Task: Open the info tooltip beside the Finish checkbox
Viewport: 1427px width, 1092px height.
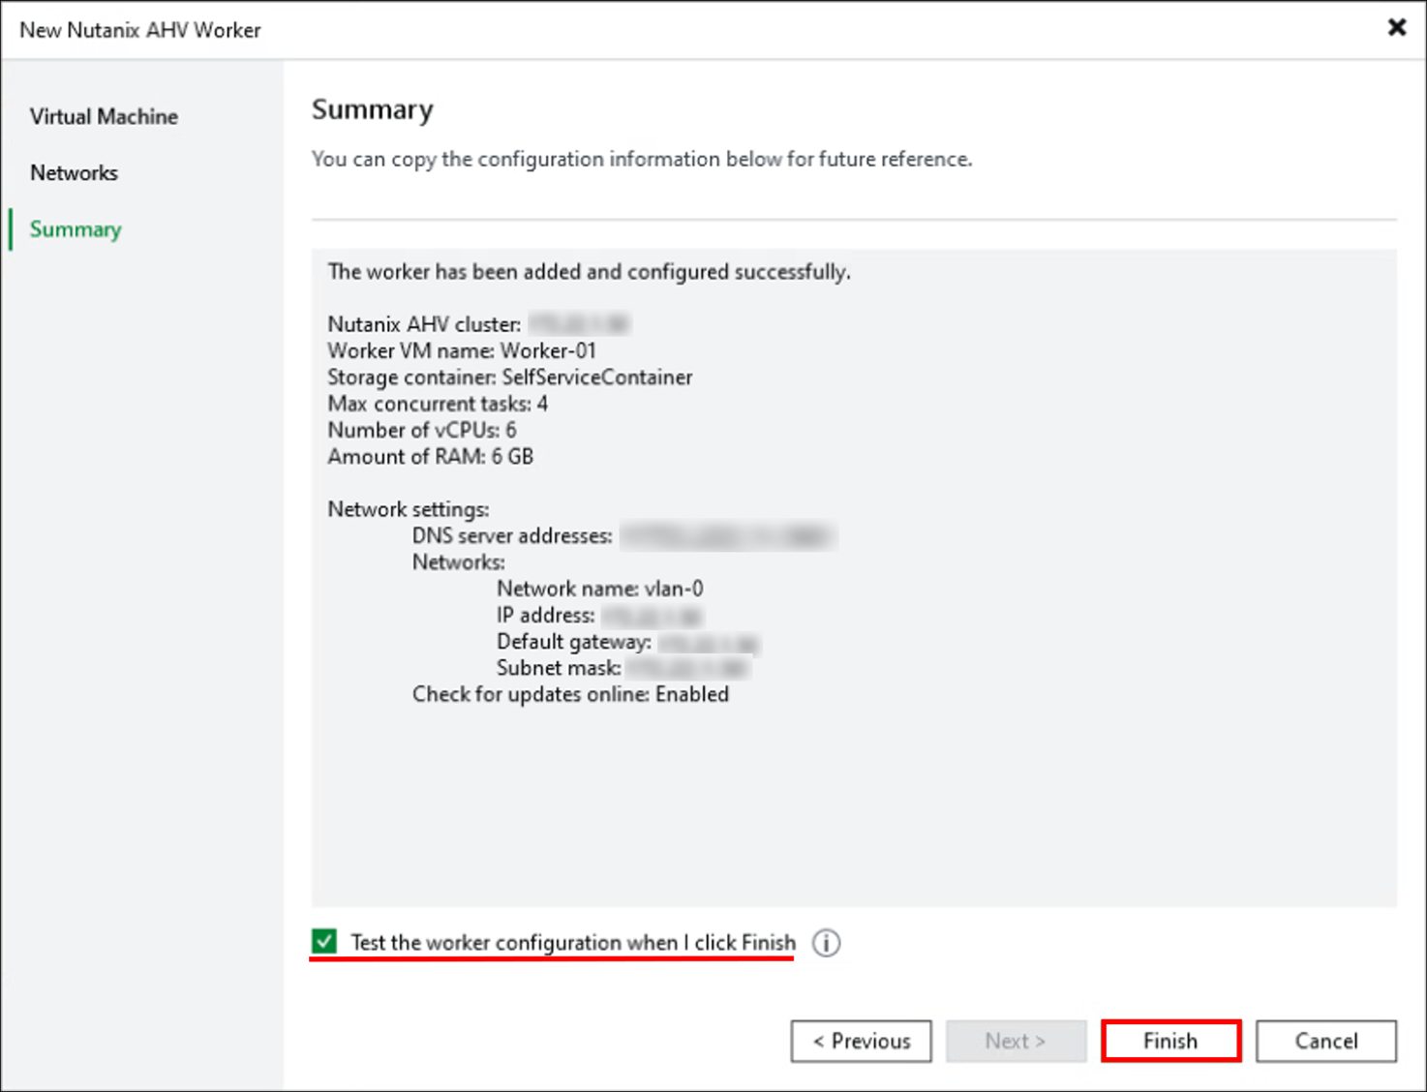Action: (825, 943)
